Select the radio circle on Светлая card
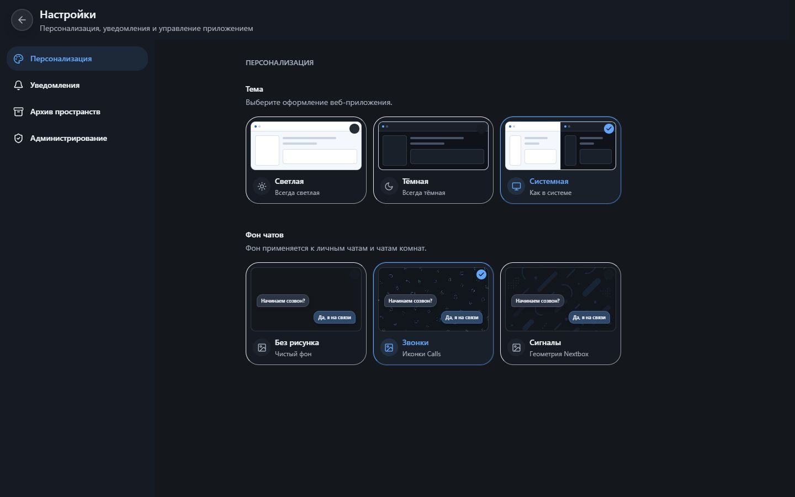The height and width of the screenshot is (497, 795). point(354,129)
